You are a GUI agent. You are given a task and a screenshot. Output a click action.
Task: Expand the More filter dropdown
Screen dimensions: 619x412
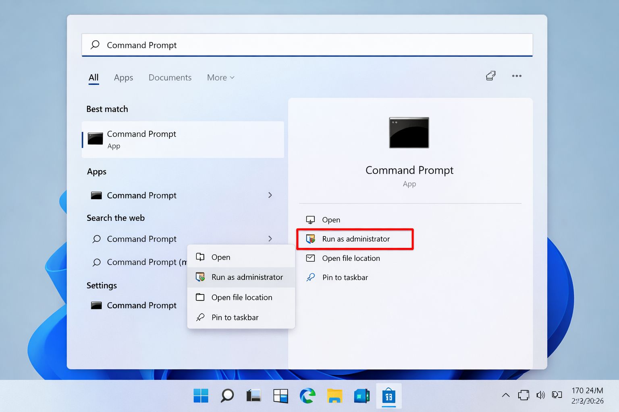[x=220, y=78]
